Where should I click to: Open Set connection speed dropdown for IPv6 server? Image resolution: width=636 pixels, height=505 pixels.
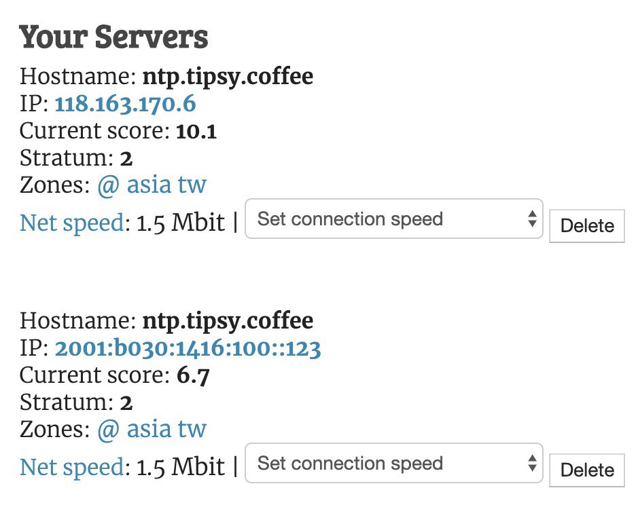click(394, 463)
